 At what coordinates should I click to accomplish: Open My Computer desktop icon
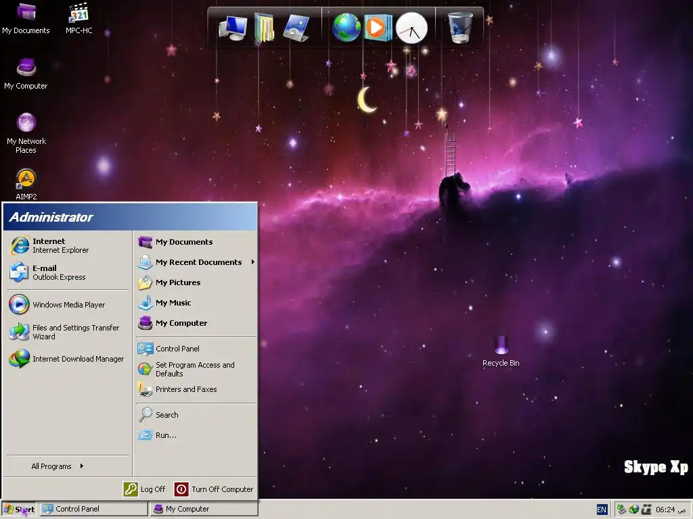coord(26,74)
